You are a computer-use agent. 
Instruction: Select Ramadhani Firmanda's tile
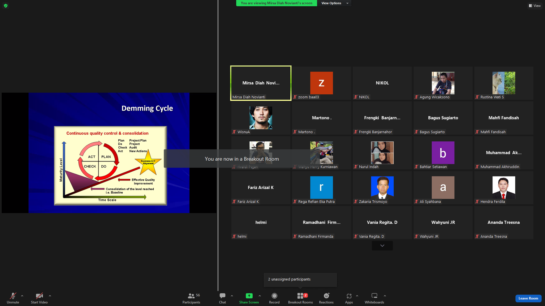coord(322,222)
